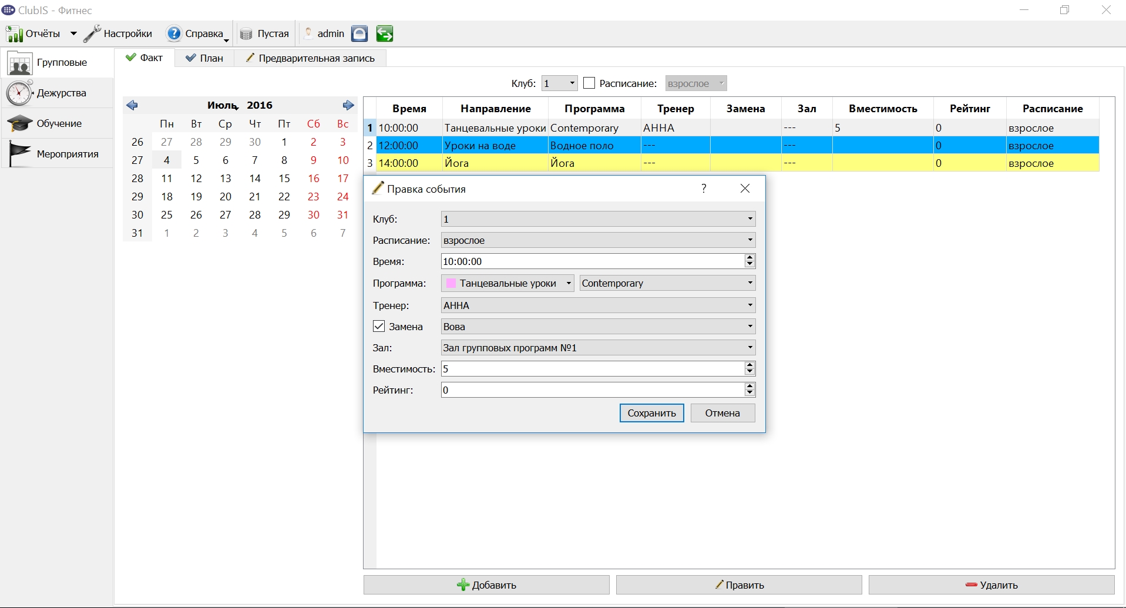Viewport: 1126px width, 608px height.
Task: Click the Сохранить button
Action: [x=651, y=413]
